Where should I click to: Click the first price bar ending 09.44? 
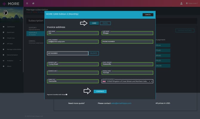pyautogui.click(x=163, y=45)
